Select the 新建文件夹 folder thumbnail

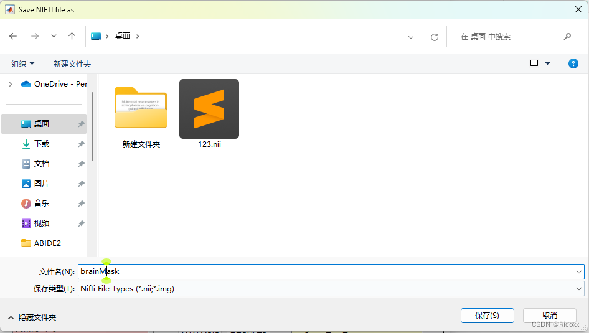pos(141,108)
